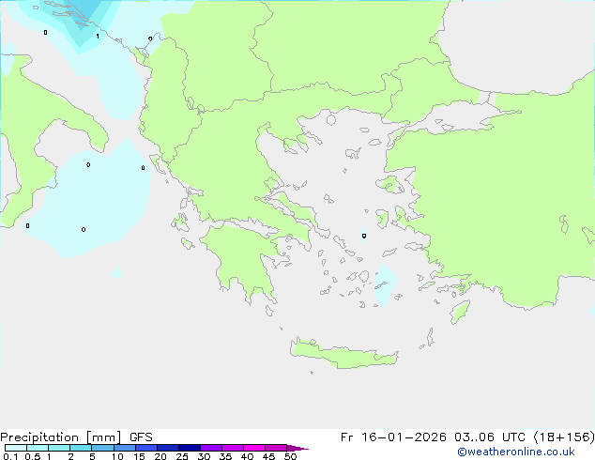Select the 'Precipitation [mm]' title text
The image size is (595, 460).
[61, 437]
